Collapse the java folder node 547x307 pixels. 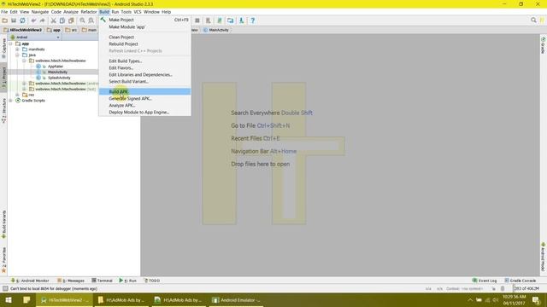tap(17, 55)
